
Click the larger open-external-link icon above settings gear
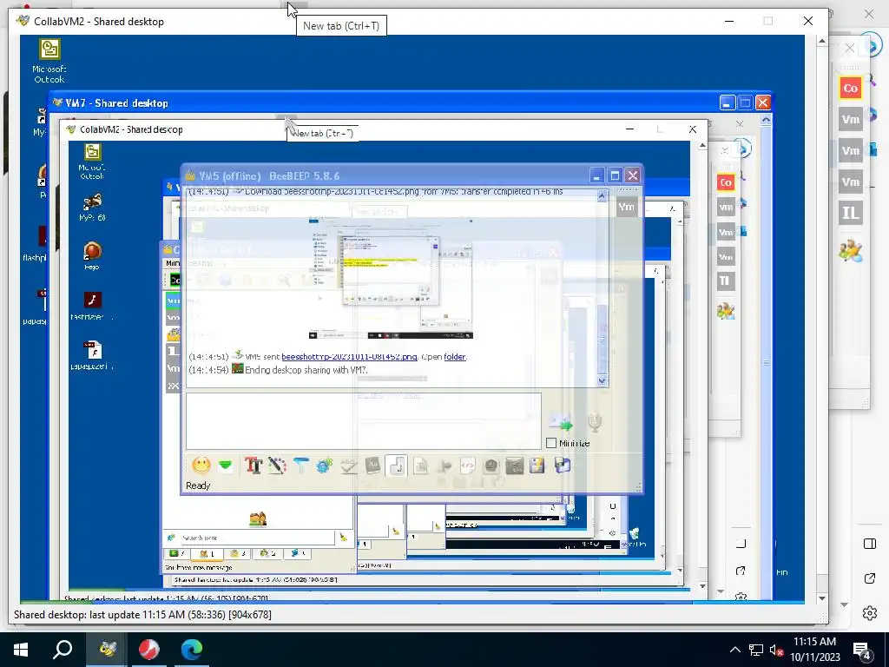[x=870, y=578]
